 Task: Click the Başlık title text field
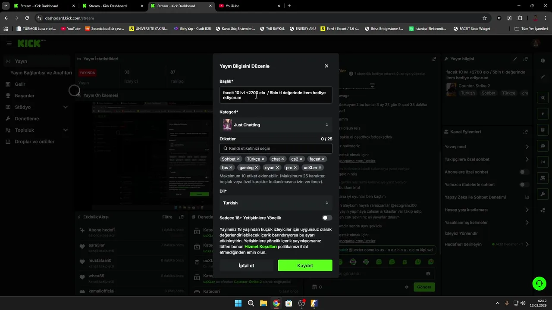pyautogui.click(x=276, y=95)
